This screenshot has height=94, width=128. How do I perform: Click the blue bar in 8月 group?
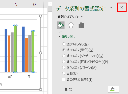point(6,51)
